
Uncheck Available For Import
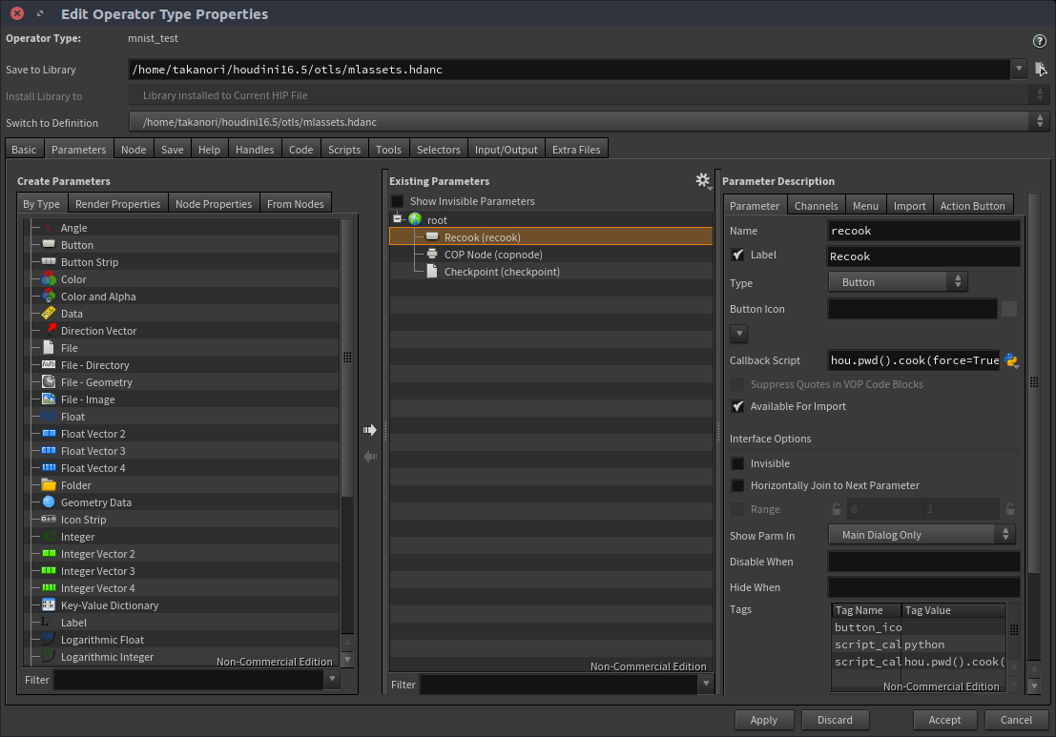(737, 406)
